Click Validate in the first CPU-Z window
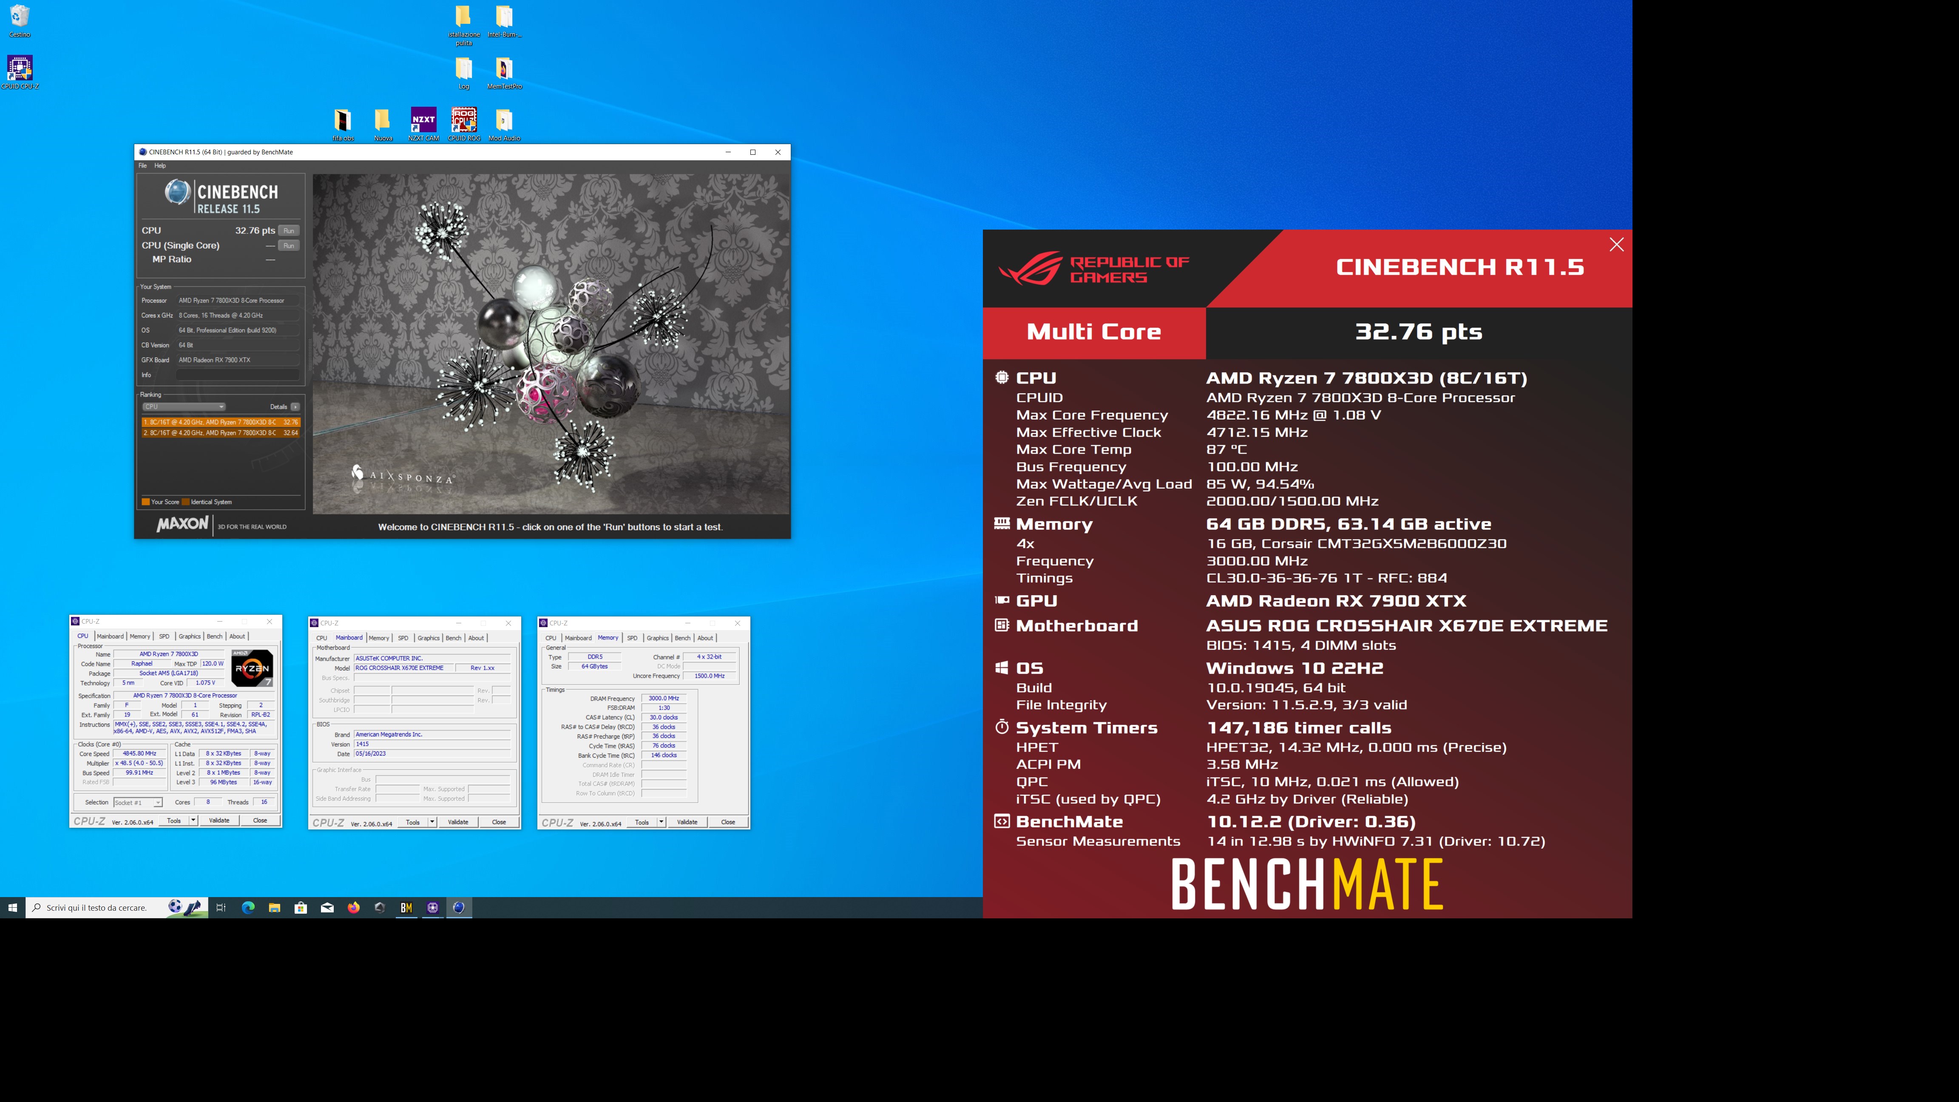Viewport: 1959px width, 1102px height. coord(219,821)
